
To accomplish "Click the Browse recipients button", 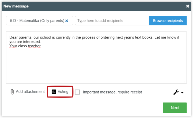I will coord(168,21).
